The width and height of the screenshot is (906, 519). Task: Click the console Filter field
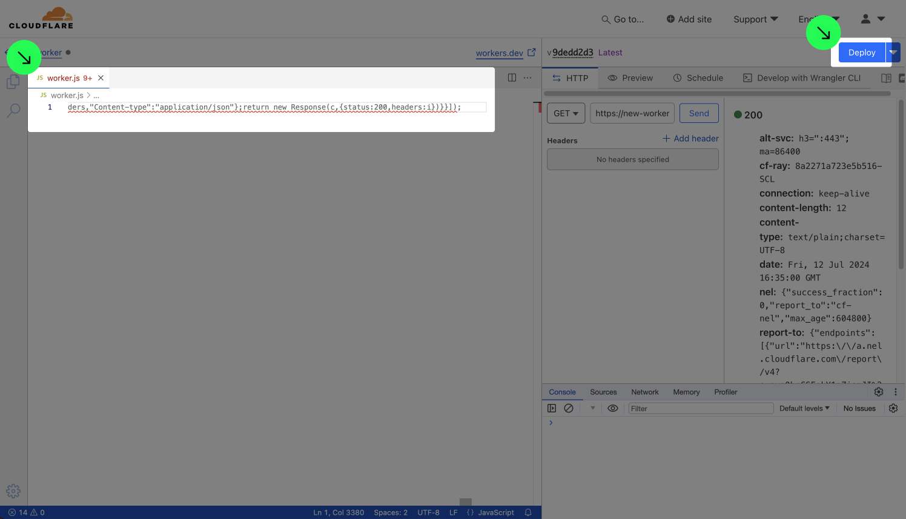[701, 408]
